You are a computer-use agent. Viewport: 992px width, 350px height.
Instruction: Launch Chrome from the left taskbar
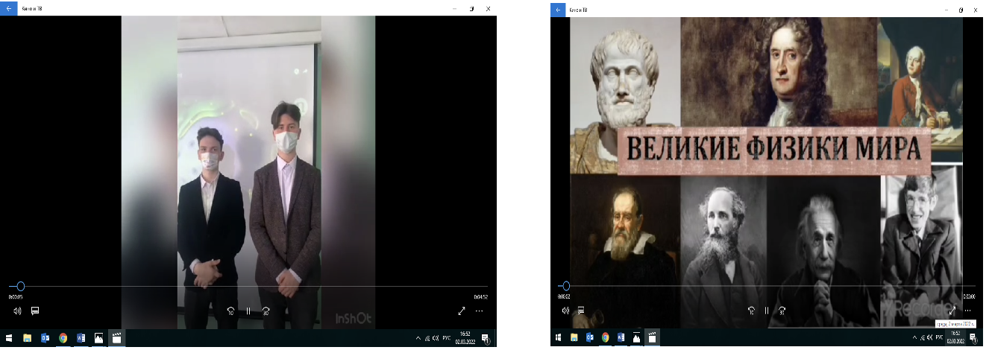pos(63,338)
